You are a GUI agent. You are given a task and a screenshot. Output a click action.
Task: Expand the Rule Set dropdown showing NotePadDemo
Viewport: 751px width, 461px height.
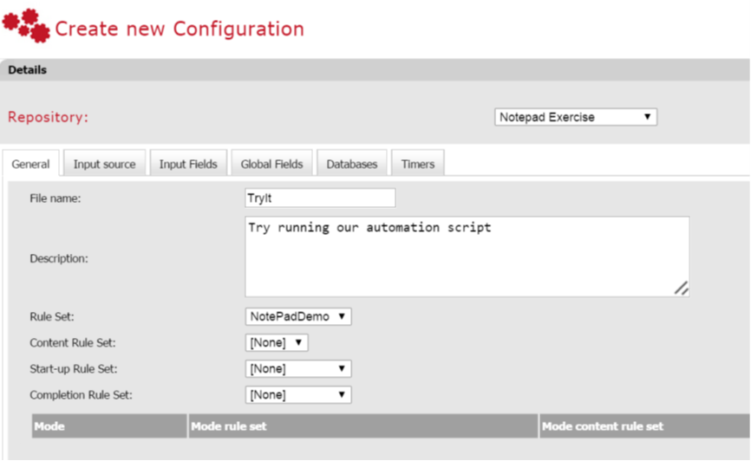coord(298,317)
